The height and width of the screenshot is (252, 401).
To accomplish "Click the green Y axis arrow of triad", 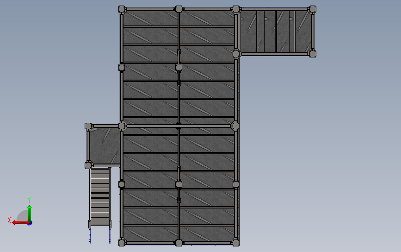I will (30, 213).
